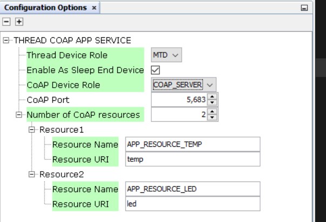Collapse all tree nodes with minus icon
The width and height of the screenshot is (326, 222).
click(x=6, y=22)
